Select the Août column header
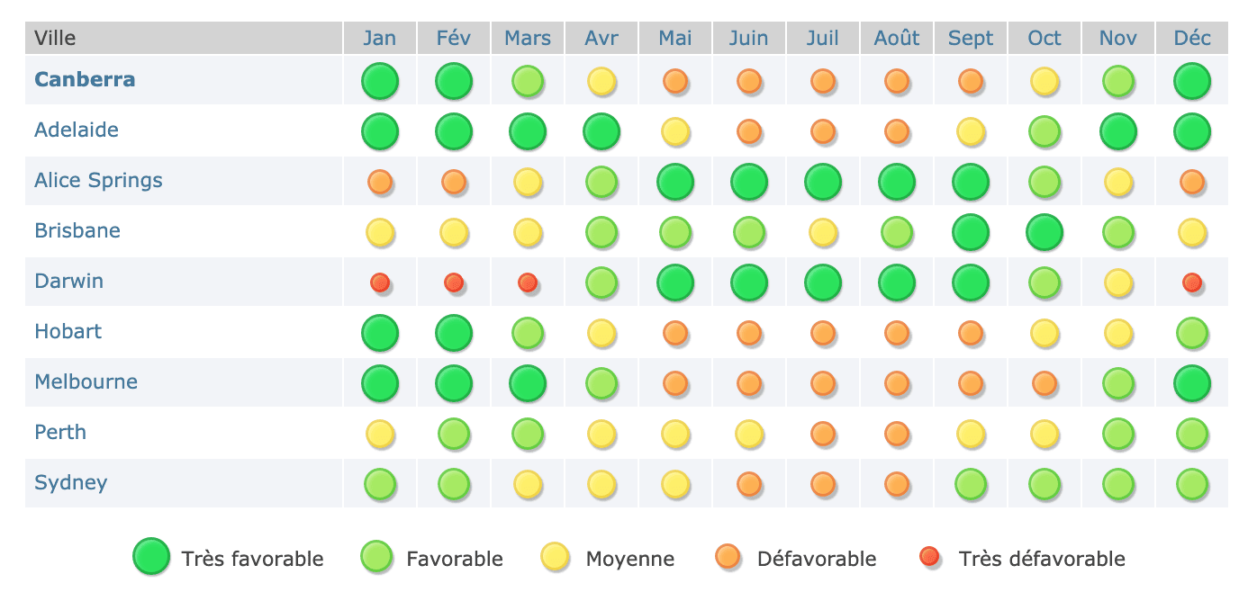 pyautogui.click(x=897, y=38)
